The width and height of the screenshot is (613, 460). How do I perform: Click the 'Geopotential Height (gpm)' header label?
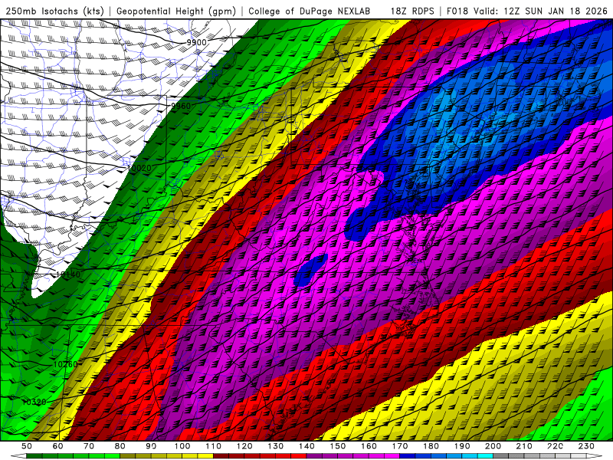point(176,11)
